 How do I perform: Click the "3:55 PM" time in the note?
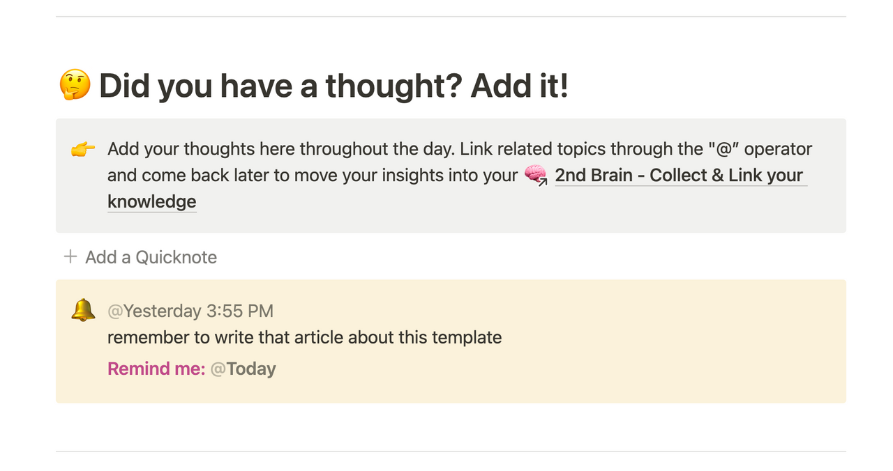tap(240, 311)
